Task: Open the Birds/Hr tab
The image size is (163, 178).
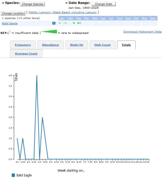Action: 77,45
